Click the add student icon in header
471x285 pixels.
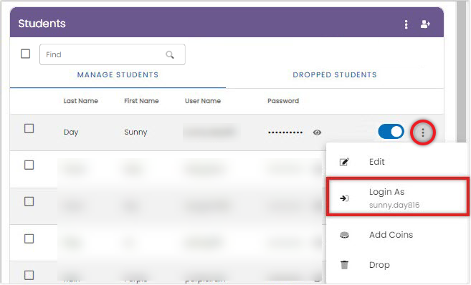[425, 24]
